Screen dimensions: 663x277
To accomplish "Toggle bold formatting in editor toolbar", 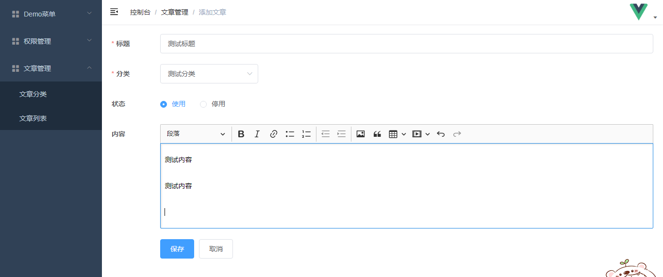I will (x=241, y=134).
